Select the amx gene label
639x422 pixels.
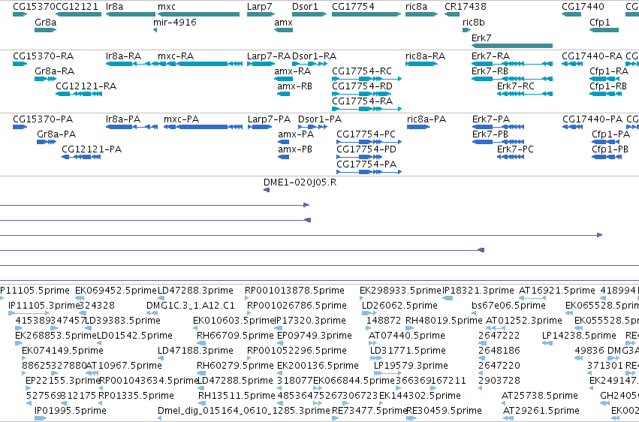pos(283,23)
